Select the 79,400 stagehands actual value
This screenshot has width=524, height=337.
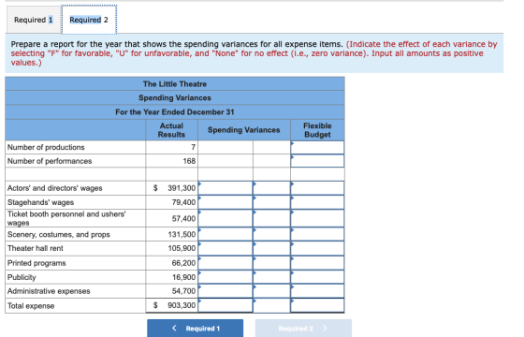pos(183,202)
